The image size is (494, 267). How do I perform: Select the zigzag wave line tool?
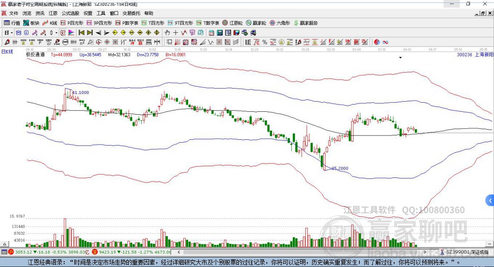click(x=210, y=42)
